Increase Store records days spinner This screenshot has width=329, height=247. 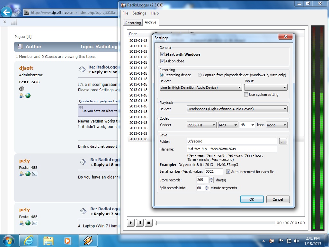(x=211, y=178)
